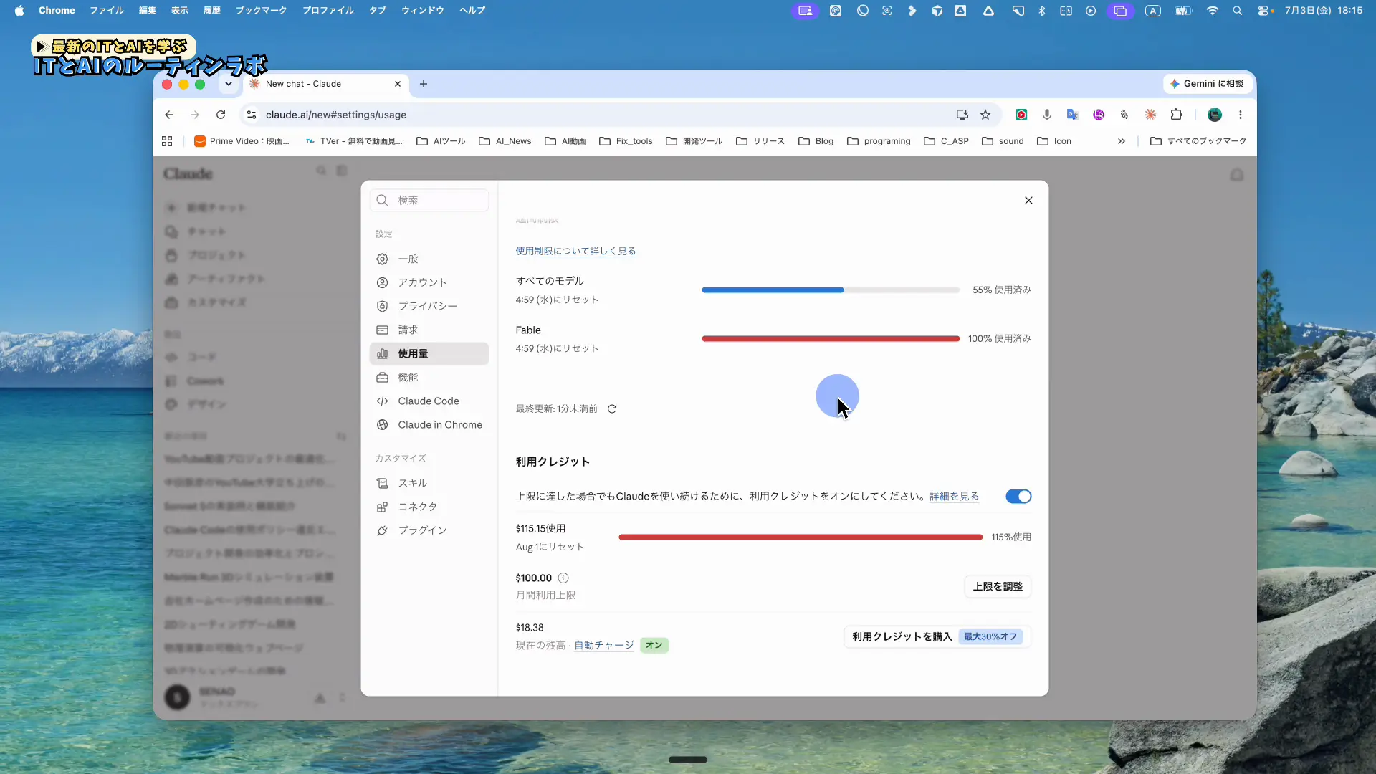Reload the Claude page
Screen dimensions: 1376x774
[221, 115]
